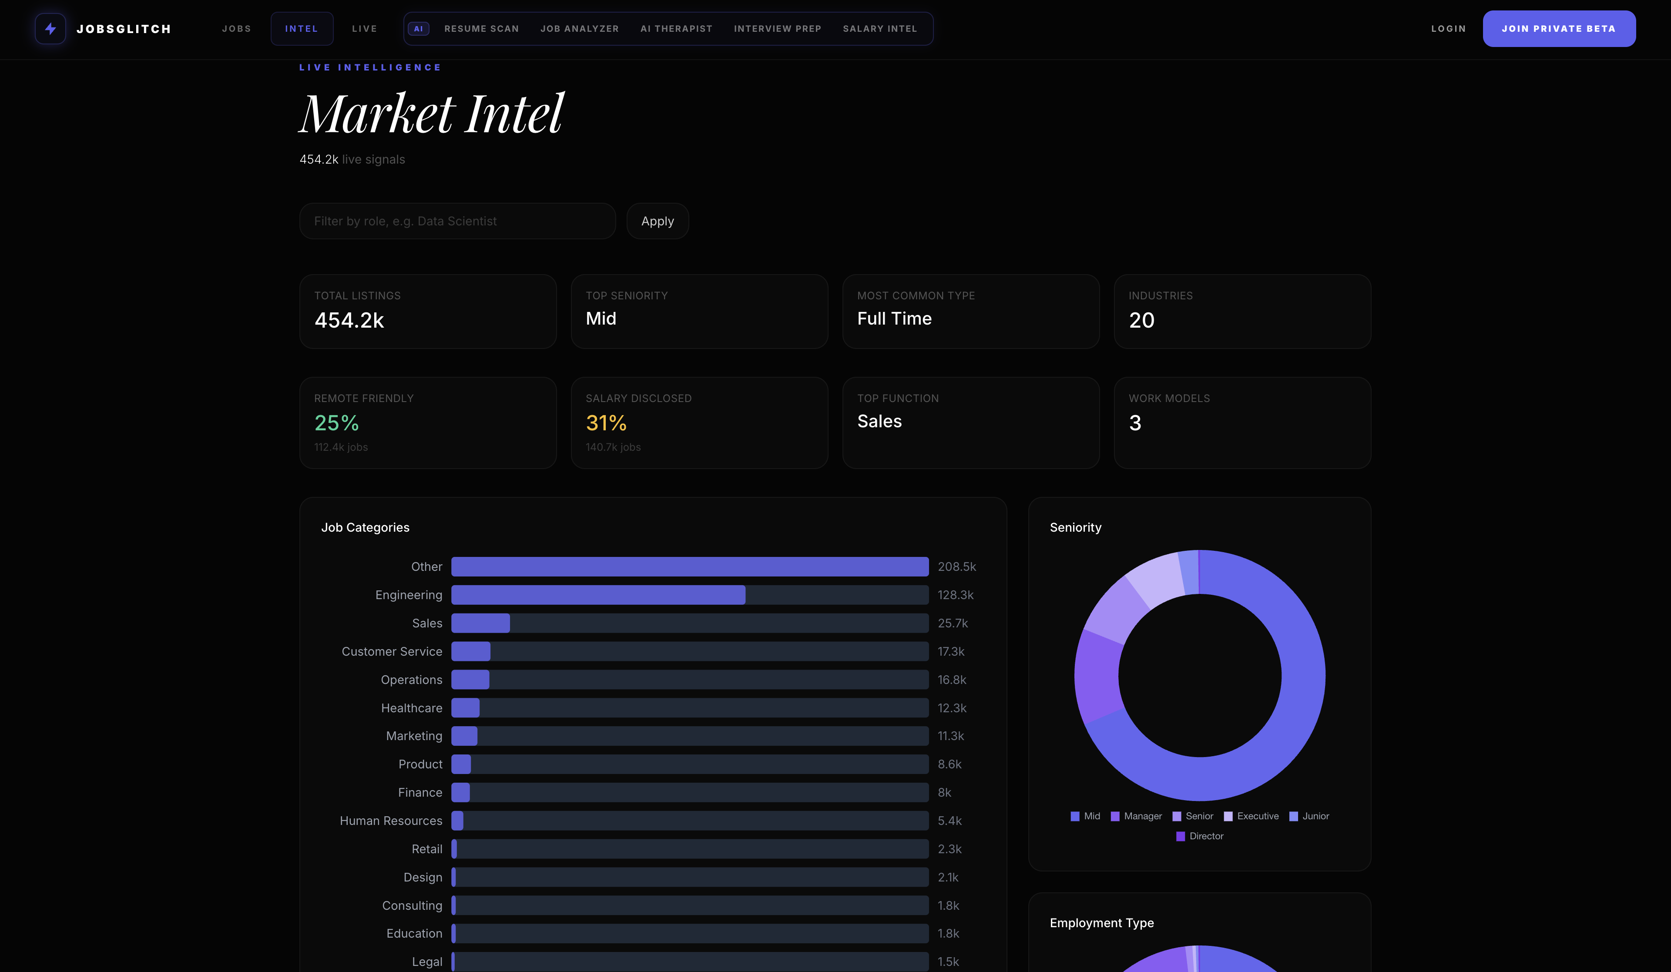Open the Jobs nav tab
Viewport: 1671px width, 972px height.
coord(237,29)
